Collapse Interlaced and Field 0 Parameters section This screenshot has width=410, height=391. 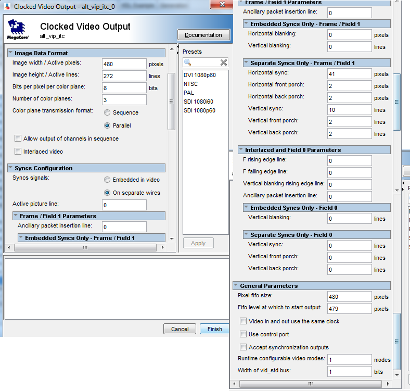[241, 150]
